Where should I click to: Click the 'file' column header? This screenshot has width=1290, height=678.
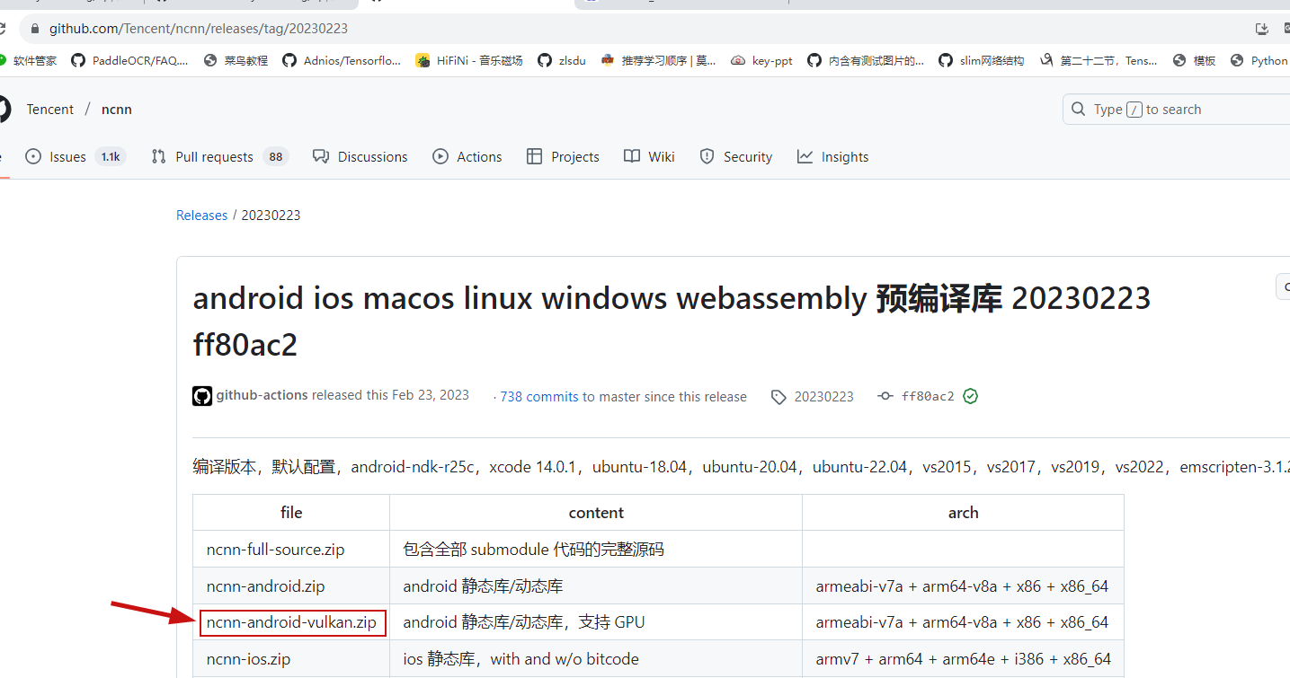(x=291, y=513)
